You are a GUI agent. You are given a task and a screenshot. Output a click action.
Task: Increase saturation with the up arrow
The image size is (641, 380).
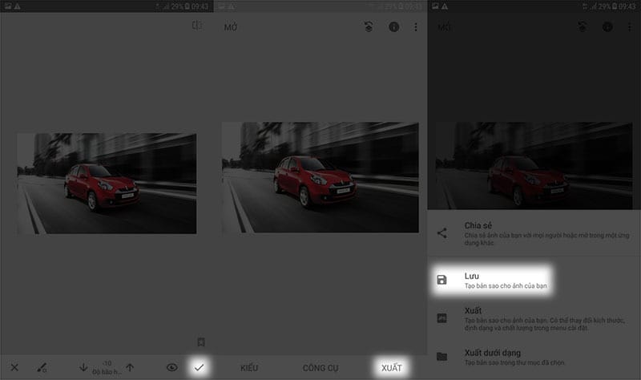point(130,367)
